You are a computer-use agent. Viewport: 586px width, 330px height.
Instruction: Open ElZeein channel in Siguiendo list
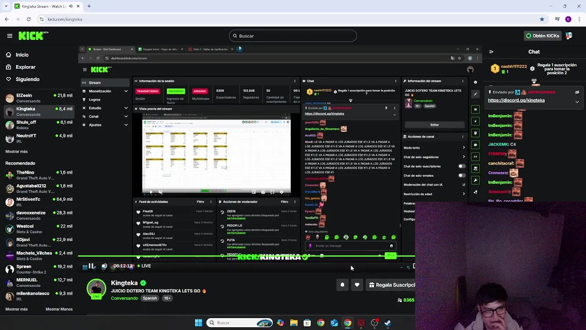point(39,98)
